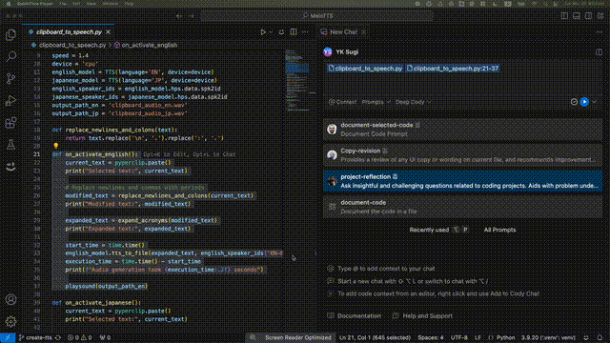Open the Python language mode selector
The width and height of the screenshot is (610, 343).
tap(505, 337)
